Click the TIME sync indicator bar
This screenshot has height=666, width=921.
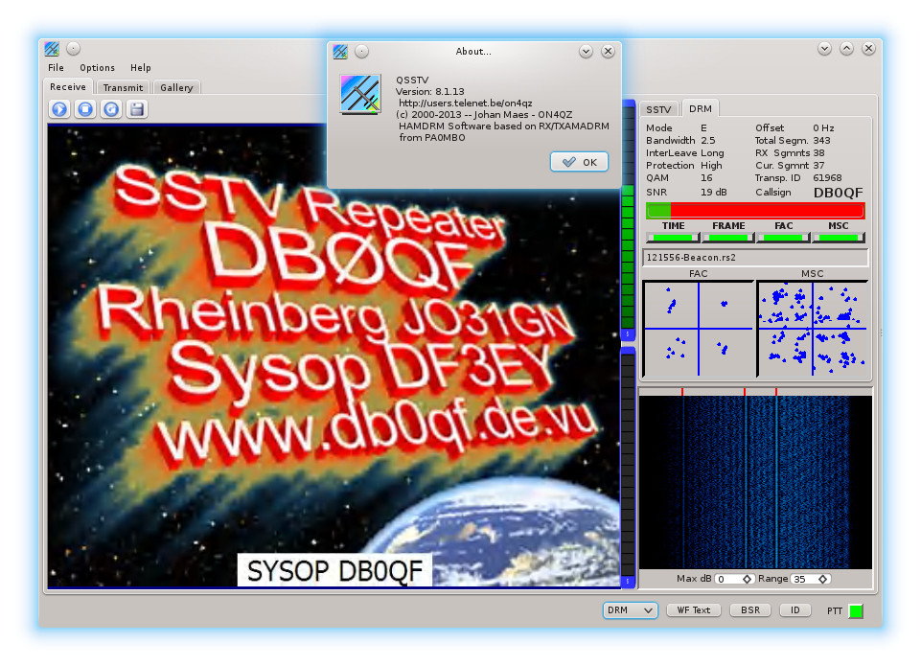pos(673,238)
